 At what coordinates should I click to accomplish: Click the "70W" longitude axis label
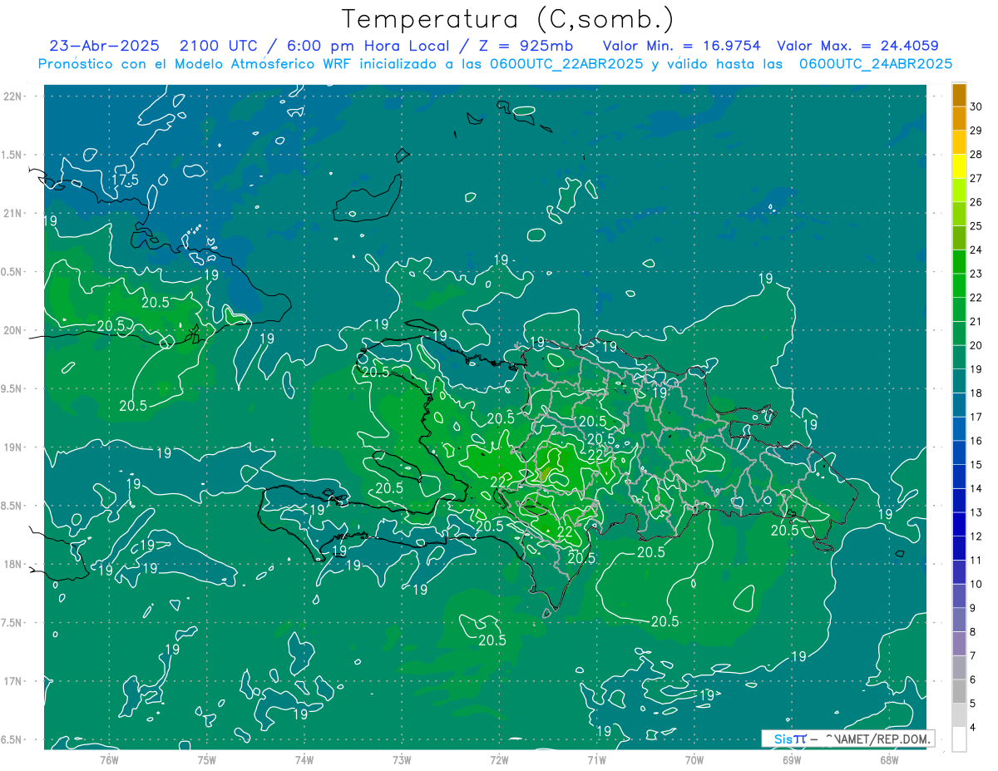click(x=694, y=759)
